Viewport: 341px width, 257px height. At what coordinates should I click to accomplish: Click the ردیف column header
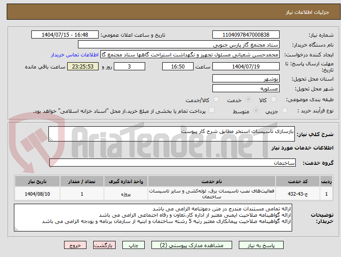click(326, 181)
